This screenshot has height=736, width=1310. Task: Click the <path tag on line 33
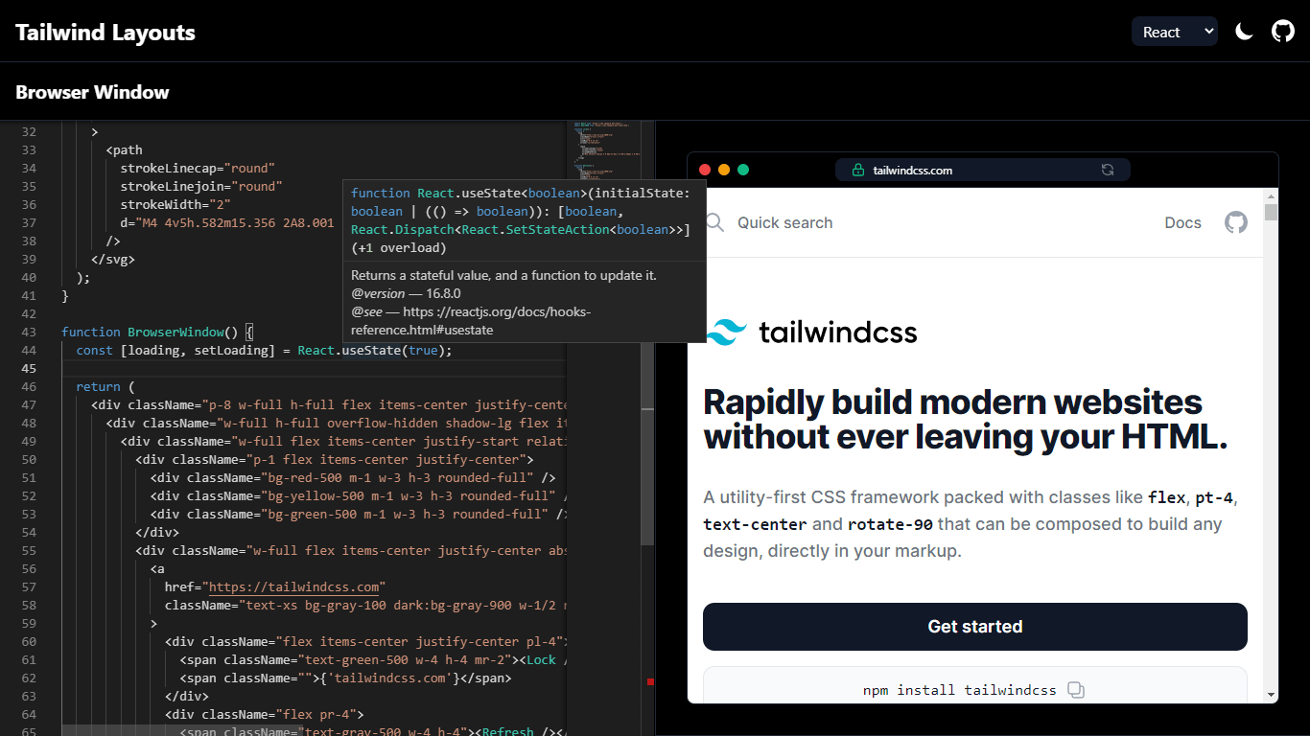click(x=125, y=149)
